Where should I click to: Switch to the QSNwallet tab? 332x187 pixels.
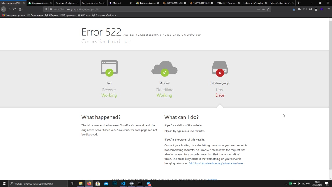(228, 3)
